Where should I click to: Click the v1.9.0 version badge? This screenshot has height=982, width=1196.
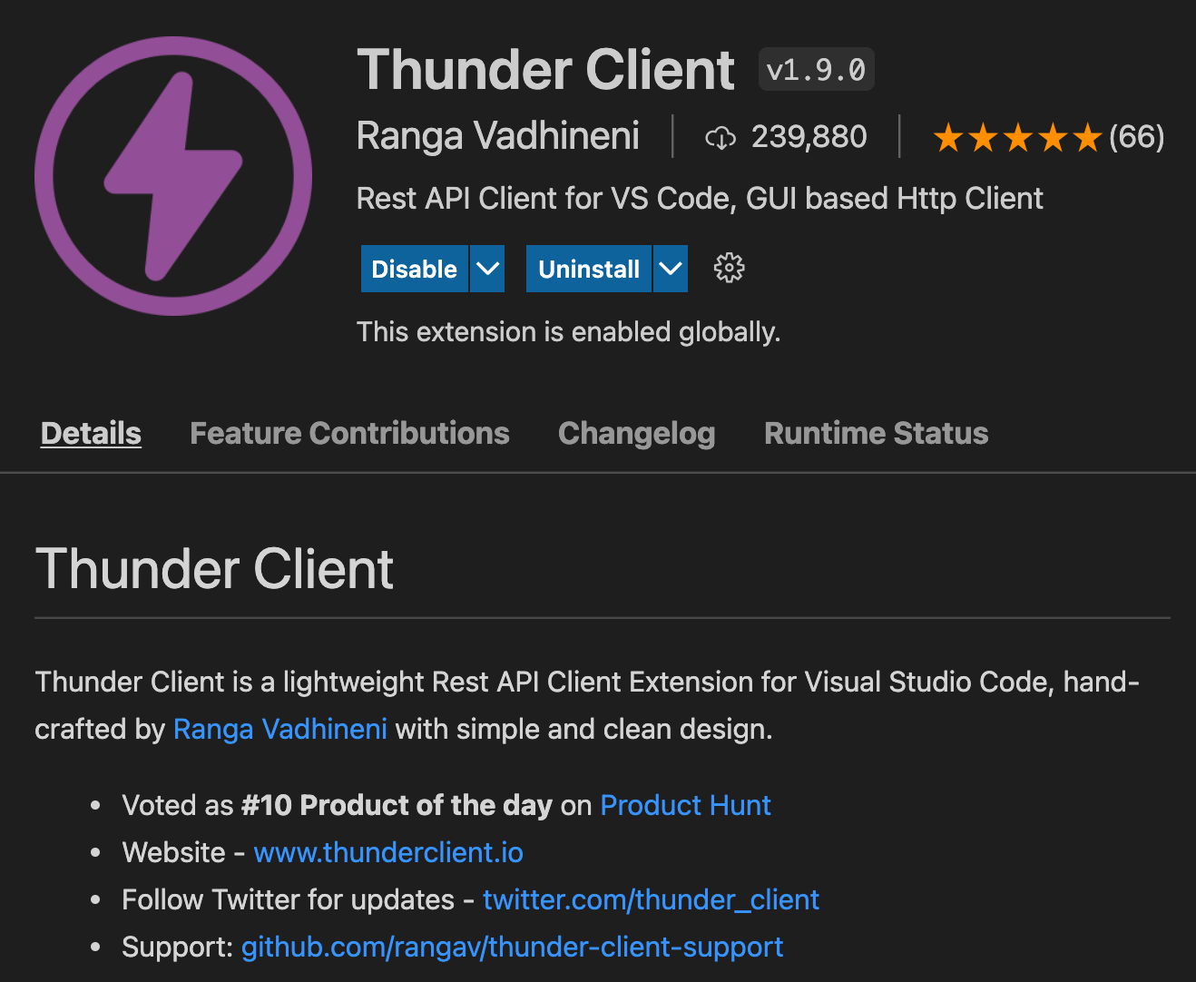(816, 70)
